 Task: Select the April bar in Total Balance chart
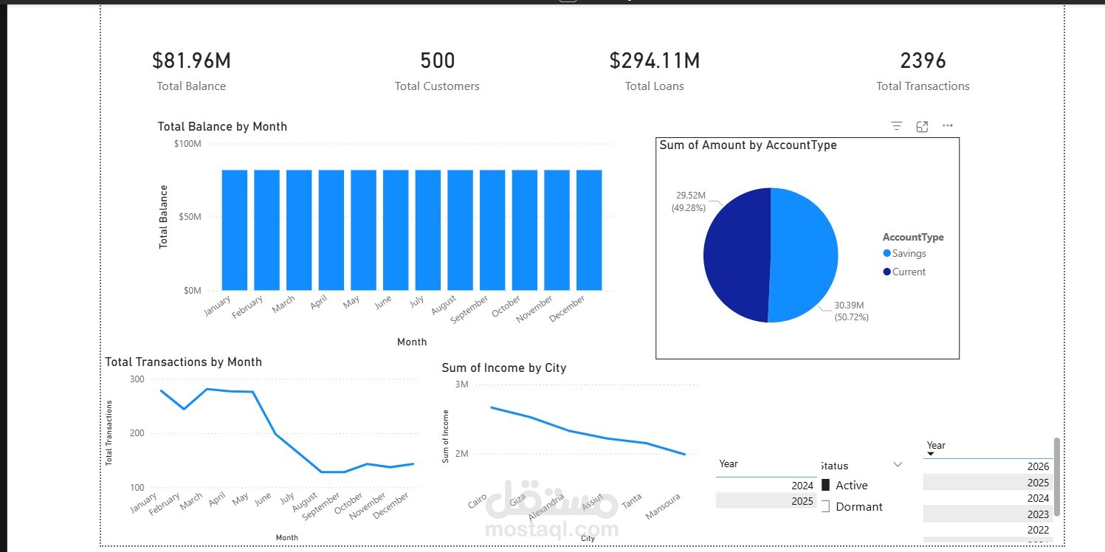click(331, 230)
